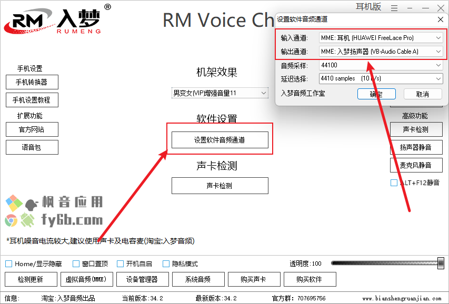Minimize the RM Voice Changer window
This screenshot has height=304, width=449.
410,8
